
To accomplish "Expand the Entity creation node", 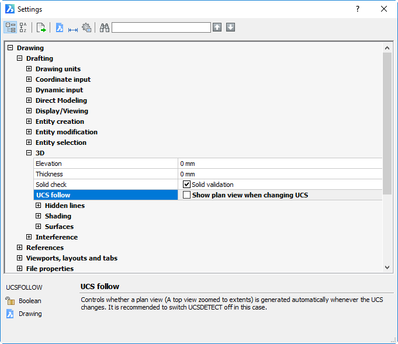I will click(29, 121).
